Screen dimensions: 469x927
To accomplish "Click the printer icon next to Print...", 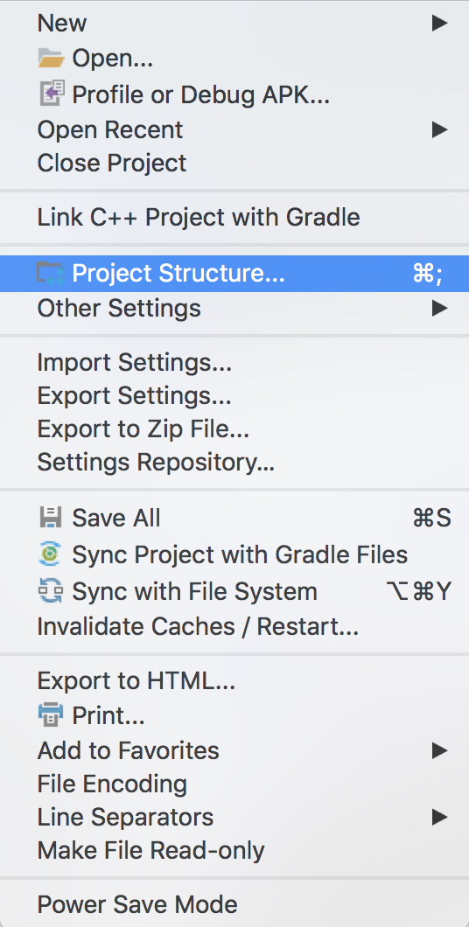I will tap(51, 715).
